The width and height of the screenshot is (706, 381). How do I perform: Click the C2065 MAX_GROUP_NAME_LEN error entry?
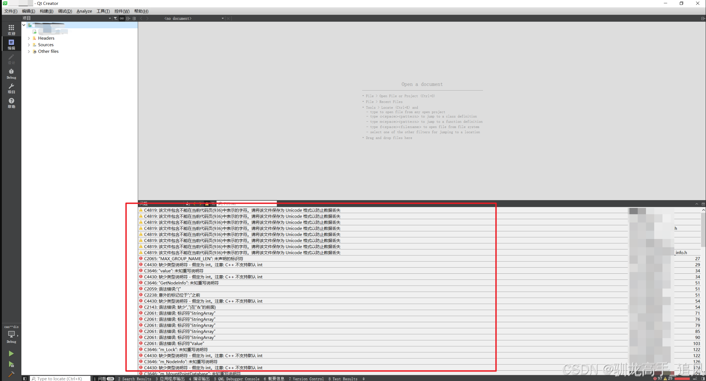pos(193,258)
